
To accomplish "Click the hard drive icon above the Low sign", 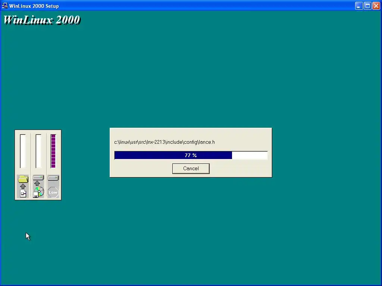I will pos(53,178).
